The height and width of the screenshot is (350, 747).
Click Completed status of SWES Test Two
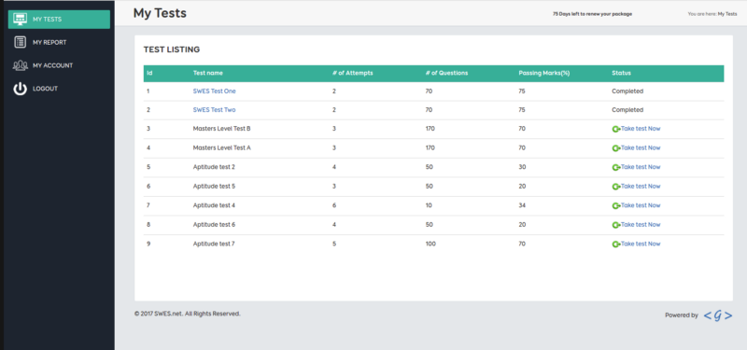click(627, 109)
